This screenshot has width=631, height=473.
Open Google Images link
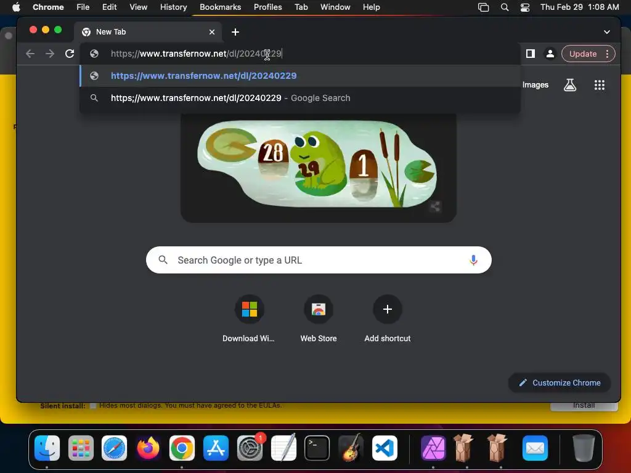point(535,85)
